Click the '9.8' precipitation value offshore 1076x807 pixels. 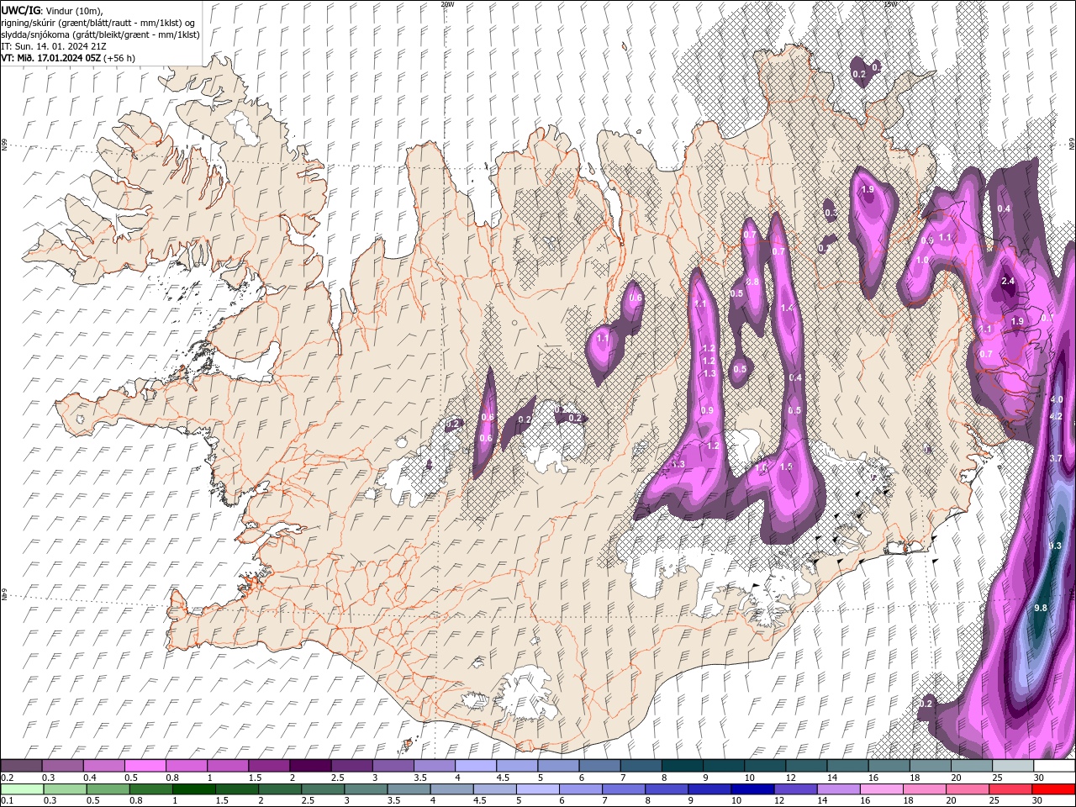[x=1041, y=608]
